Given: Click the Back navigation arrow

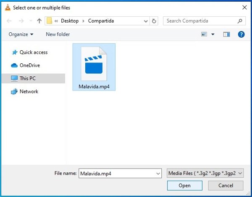Looking at the screenshot, I should coord(9,21).
